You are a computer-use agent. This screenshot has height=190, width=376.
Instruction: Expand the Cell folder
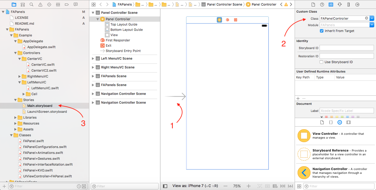24,94
